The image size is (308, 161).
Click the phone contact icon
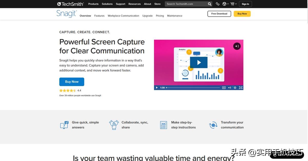coord(218,4)
